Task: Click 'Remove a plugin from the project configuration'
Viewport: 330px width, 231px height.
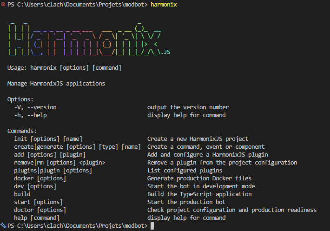Action: pyautogui.click(x=222, y=162)
